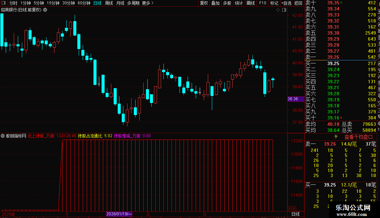Select the 15分钟 timeframe
380x218 pixels.
[x=53, y=3]
